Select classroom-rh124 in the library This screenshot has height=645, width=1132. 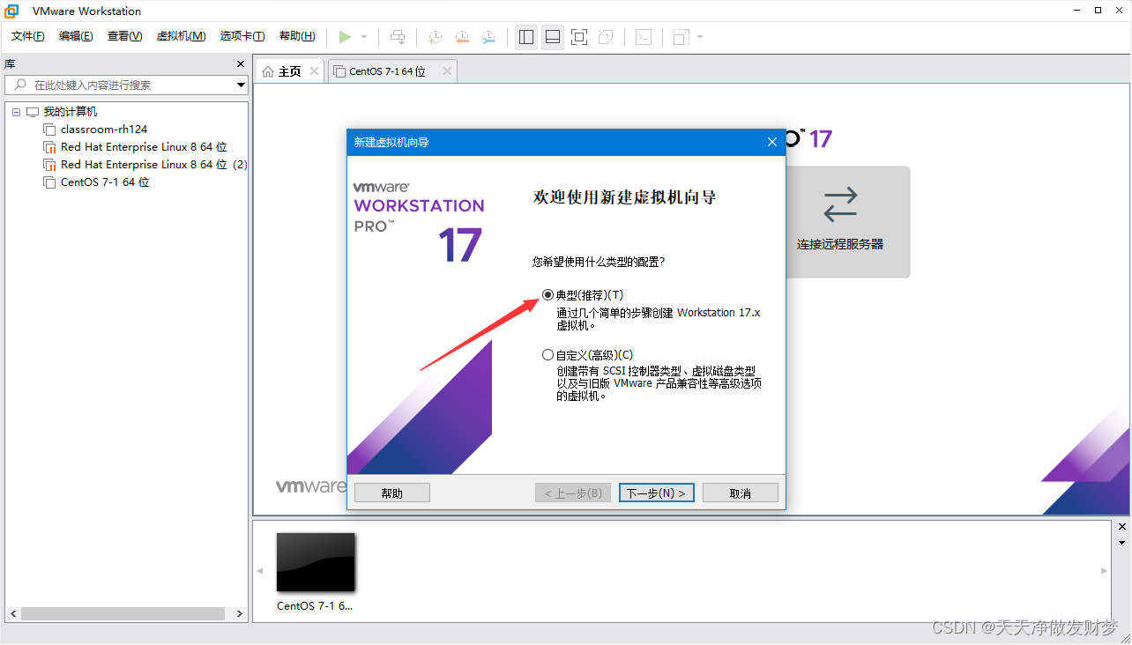point(104,130)
